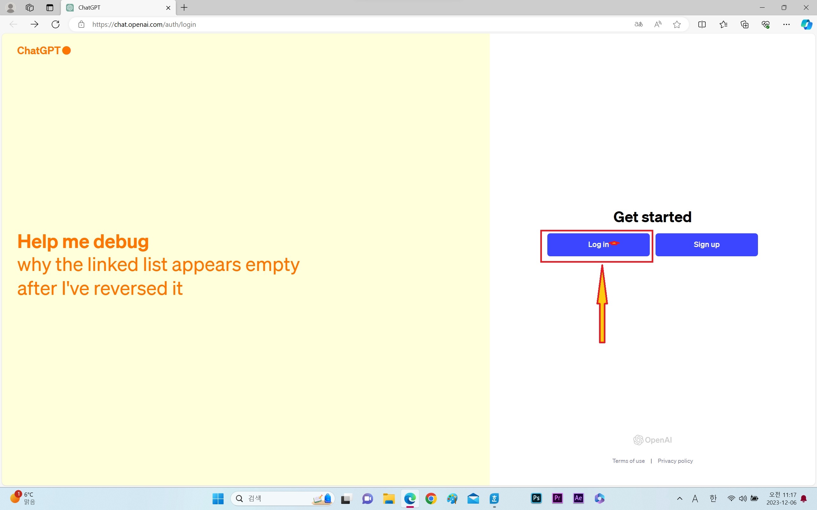Click the browser profile avatar icon

(11, 7)
